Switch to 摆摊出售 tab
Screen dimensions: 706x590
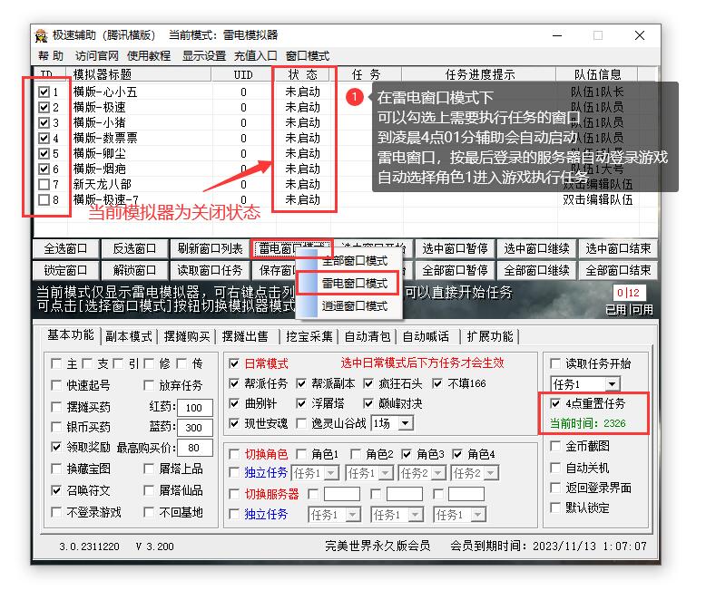pos(245,336)
